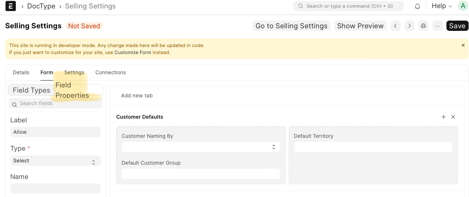Open the three-dots more menu
The image size is (469, 197).
point(437,26)
